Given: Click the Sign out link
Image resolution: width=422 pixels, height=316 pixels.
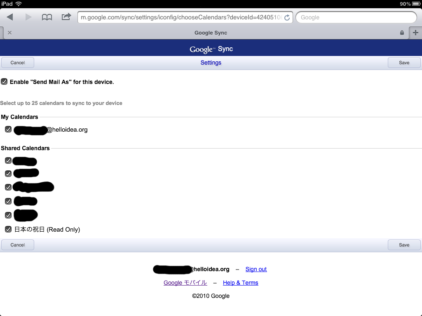Looking at the screenshot, I should click(x=256, y=269).
